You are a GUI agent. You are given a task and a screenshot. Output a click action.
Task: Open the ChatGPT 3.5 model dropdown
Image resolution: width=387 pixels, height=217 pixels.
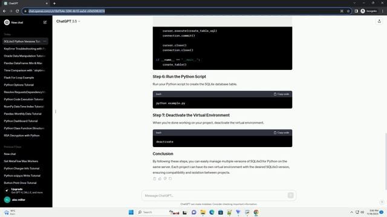pyautogui.click(x=68, y=22)
